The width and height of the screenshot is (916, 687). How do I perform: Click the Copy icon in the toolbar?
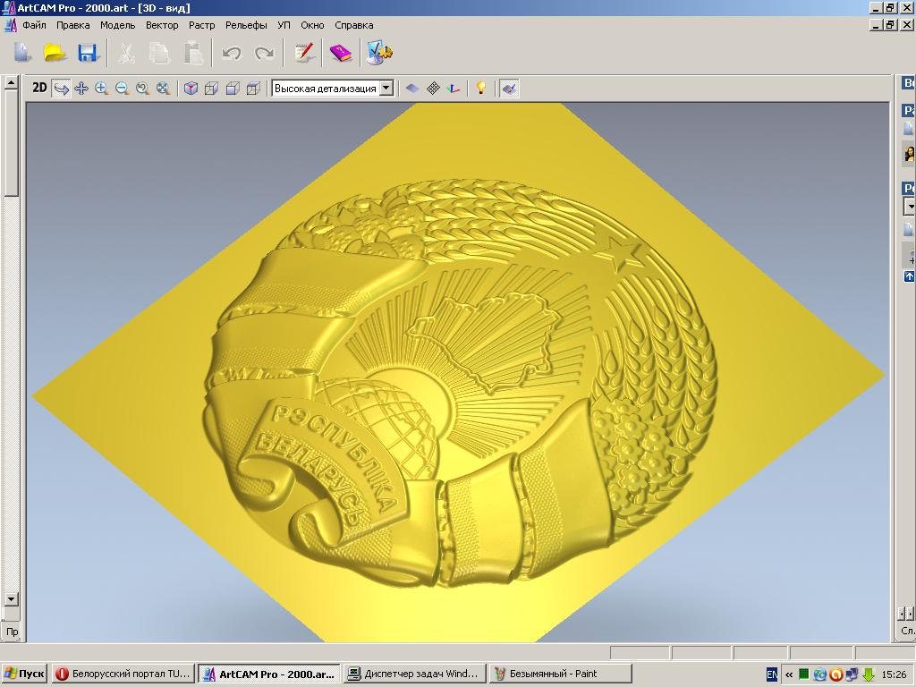click(159, 53)
